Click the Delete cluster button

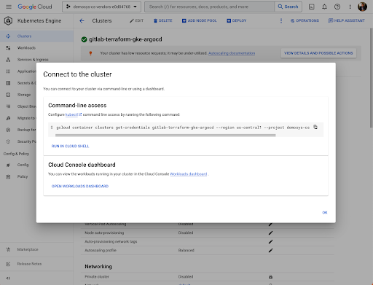point(162,20)
